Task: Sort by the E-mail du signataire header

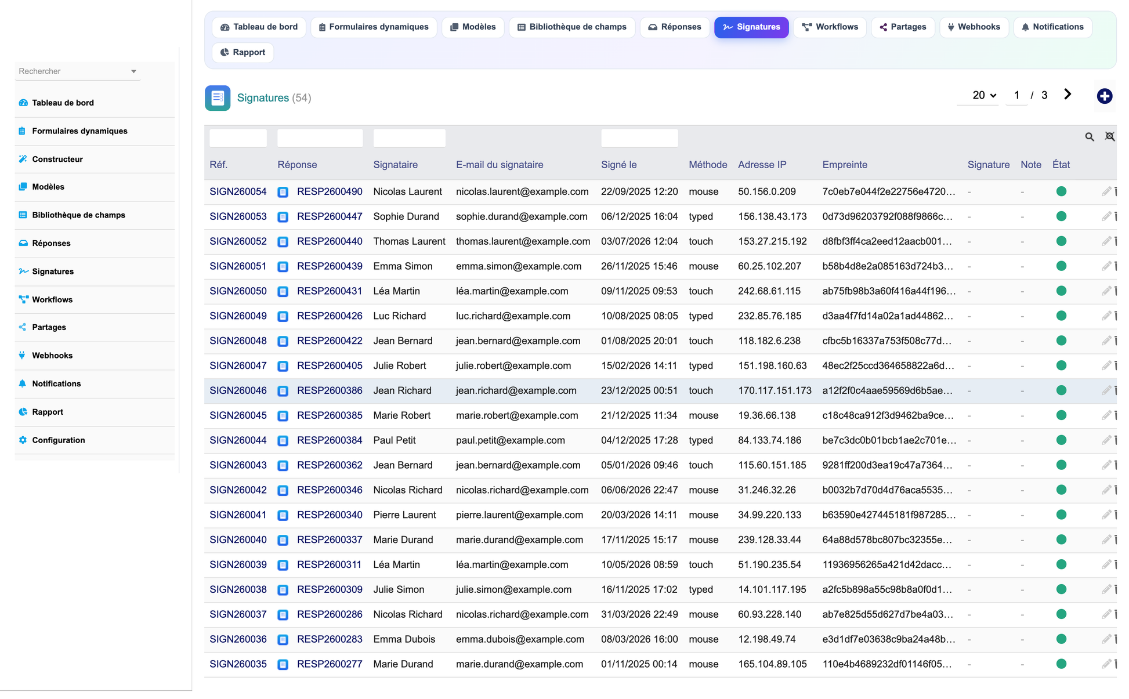Action: click(500, 165)
